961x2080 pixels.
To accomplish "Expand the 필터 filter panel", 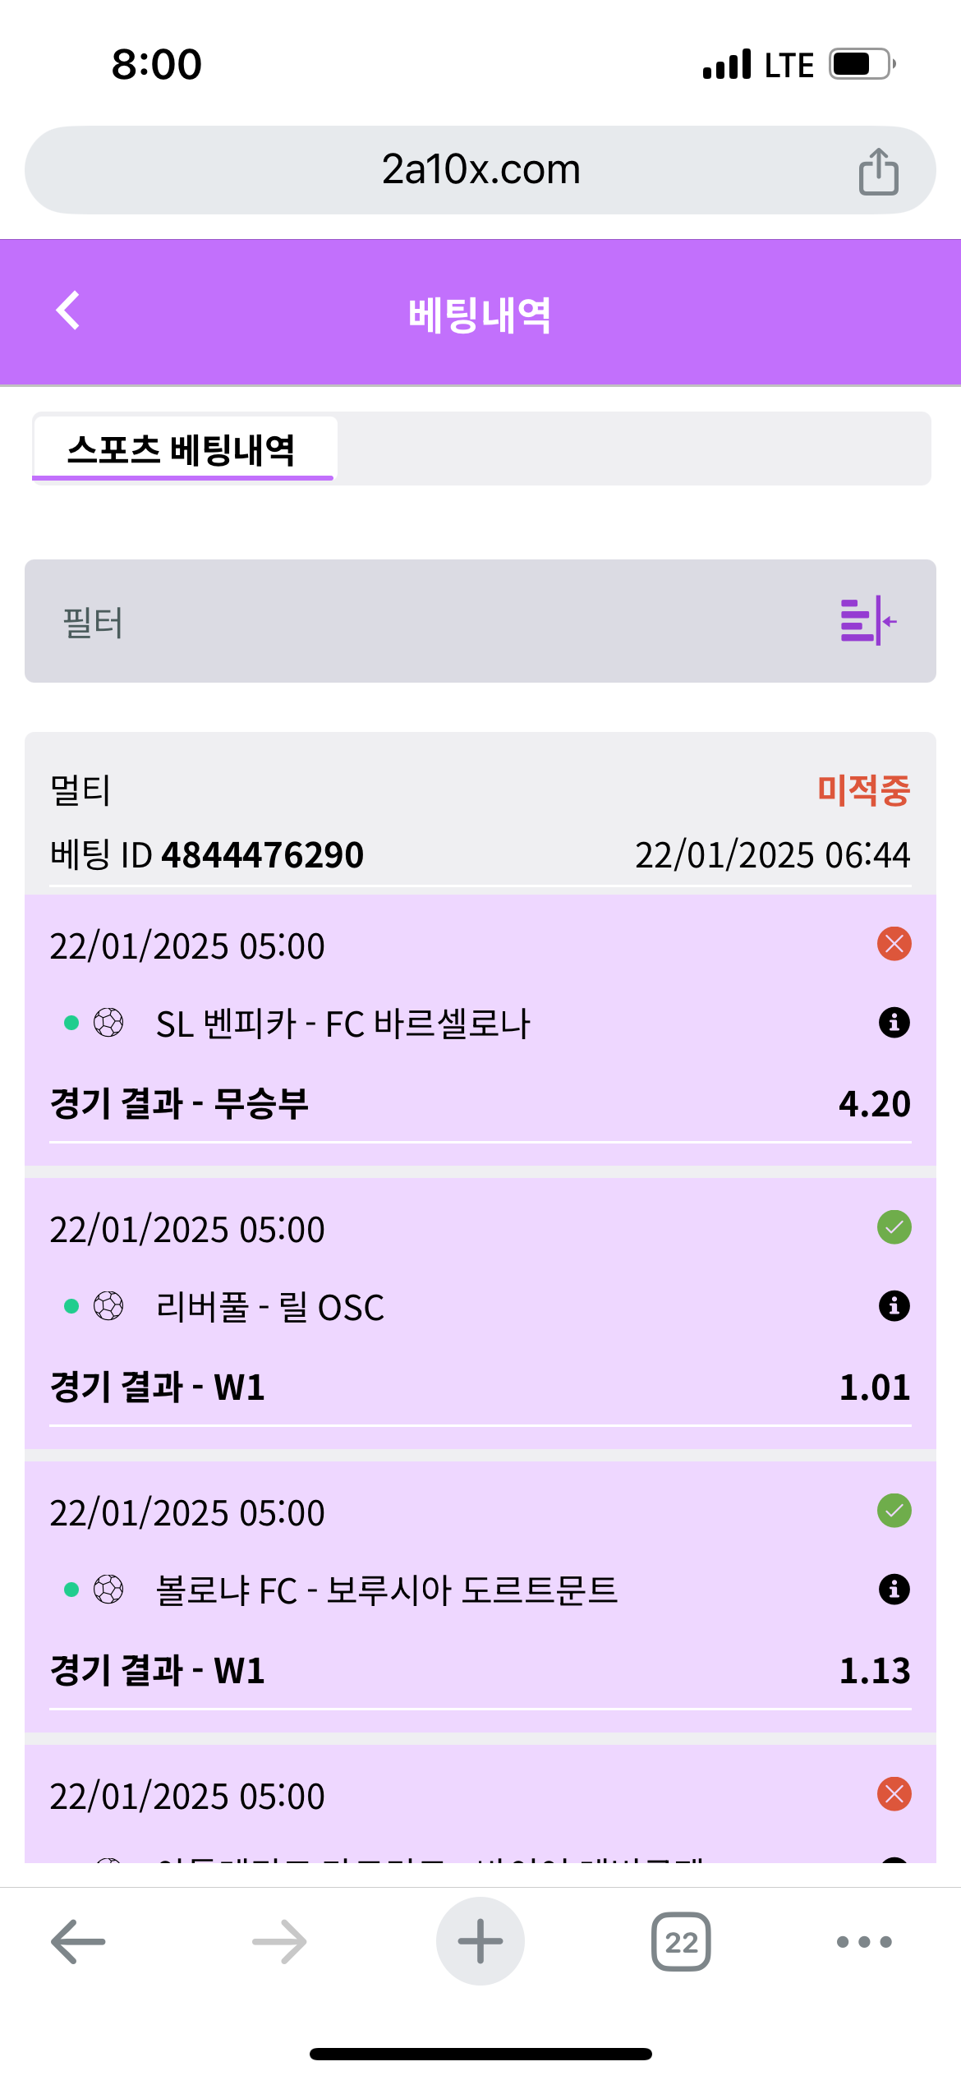I will click(480, 621).
